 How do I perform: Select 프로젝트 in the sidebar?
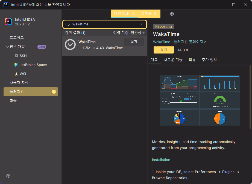click(x=17, y=37)
